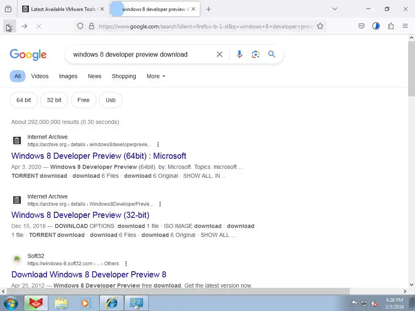Close the Latest Available VMware Tools tab
This screenshot has height=311, width=415.
click(x=102, y=9)
